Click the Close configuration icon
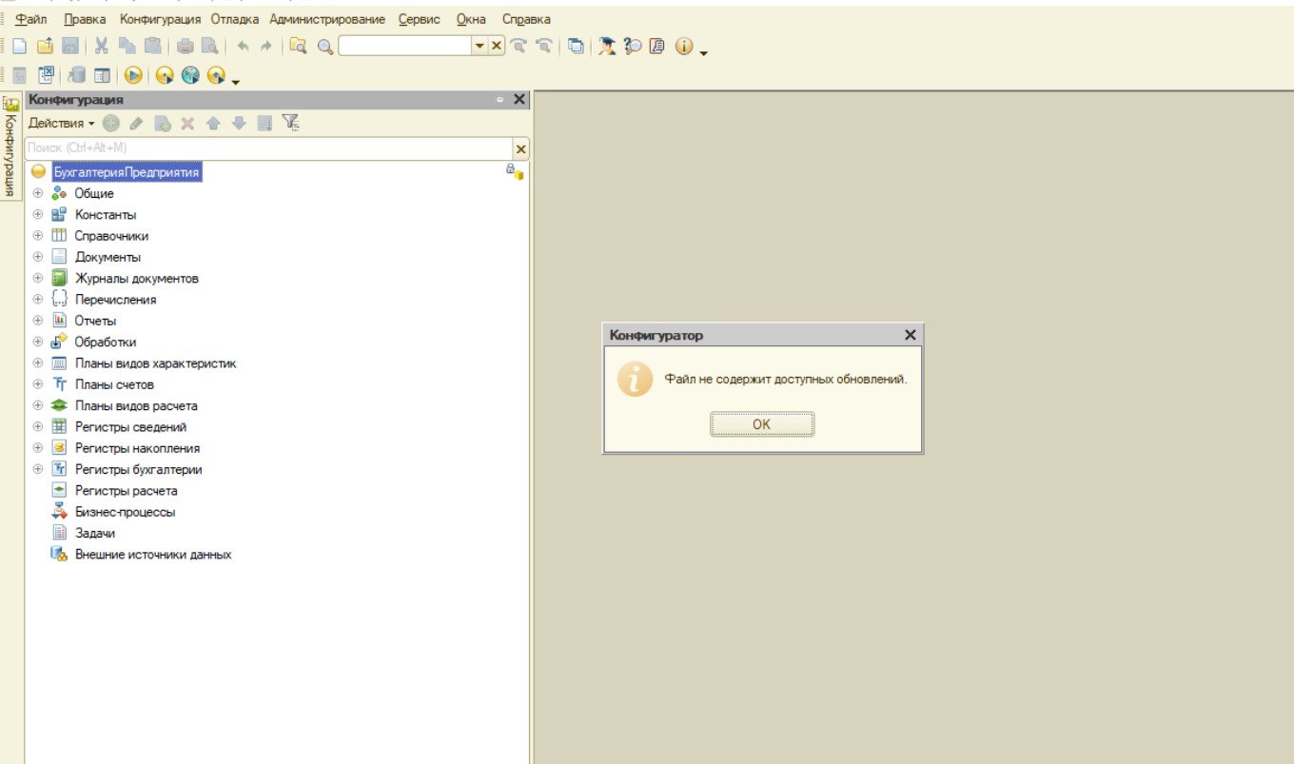Screen dimensions: 1294x764 click(x=45, y=75)
